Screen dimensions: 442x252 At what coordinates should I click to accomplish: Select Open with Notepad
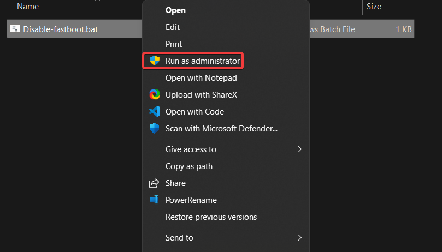(x=201, y=78)
